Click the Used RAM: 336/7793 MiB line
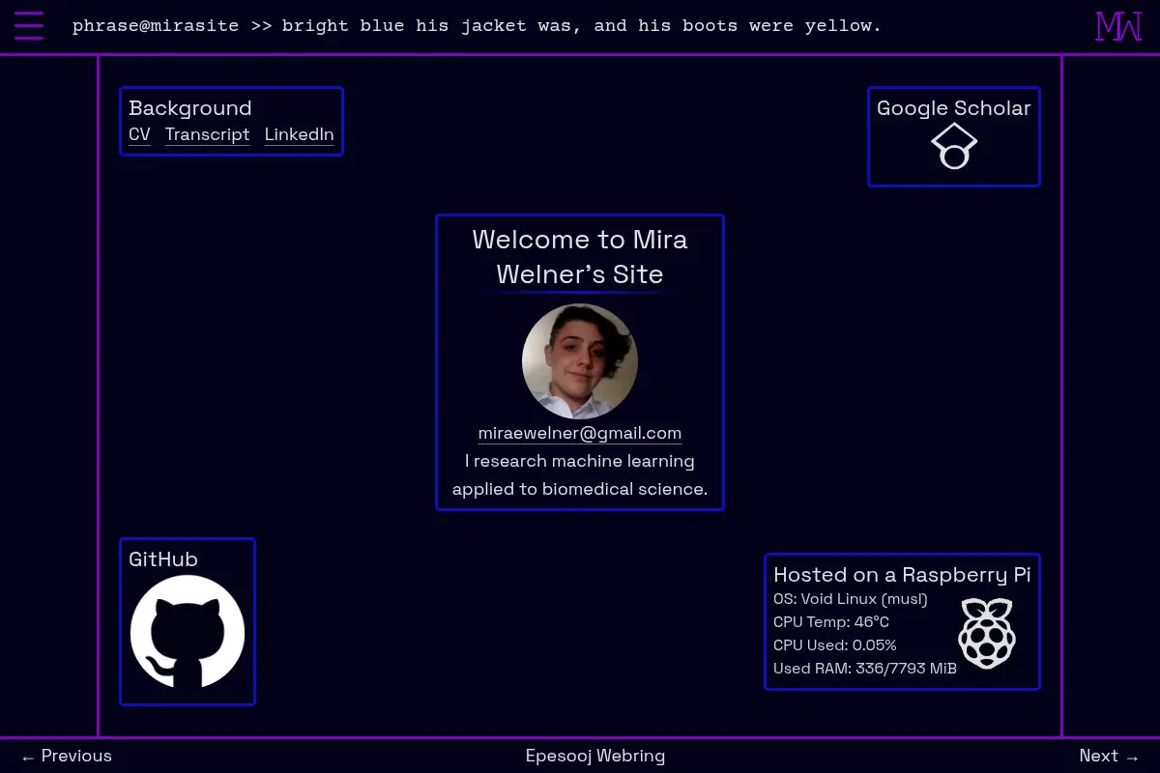This screenshot has height=773, width=1160. click(x=865, y=669)
